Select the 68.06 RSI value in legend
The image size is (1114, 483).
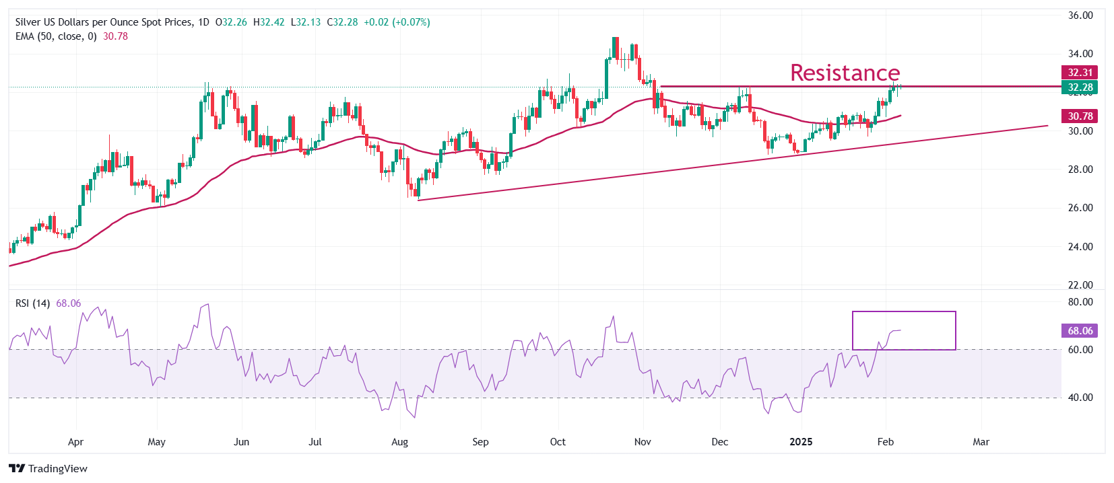pyautogui.click(x=68, y=303)
